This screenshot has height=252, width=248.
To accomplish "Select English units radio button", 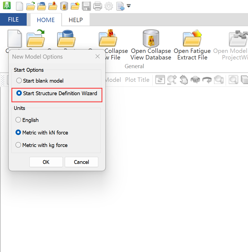I will coord(18,120).
